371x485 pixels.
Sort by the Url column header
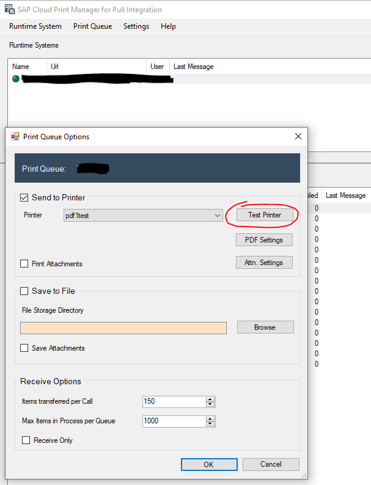pos(96,67)
